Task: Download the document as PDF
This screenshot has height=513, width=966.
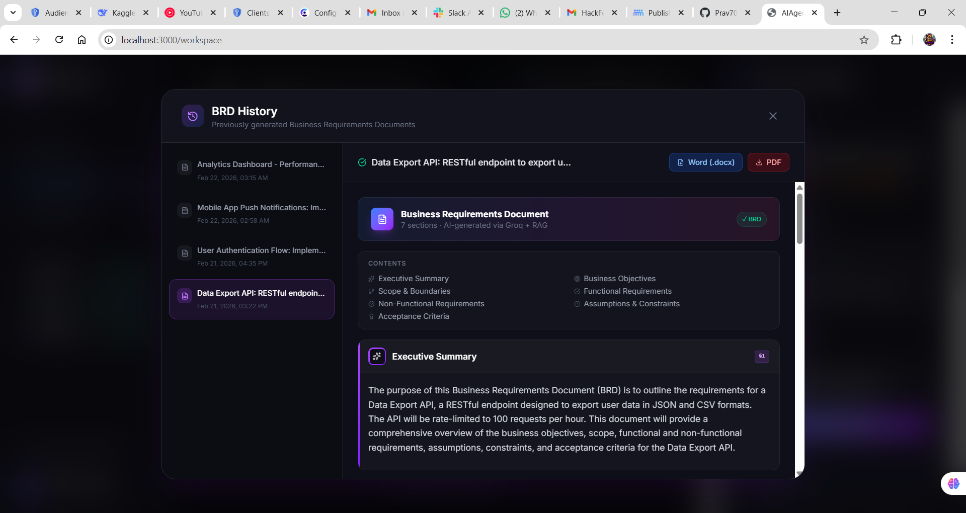Action: pyautogui.click(x=768, y=162)
